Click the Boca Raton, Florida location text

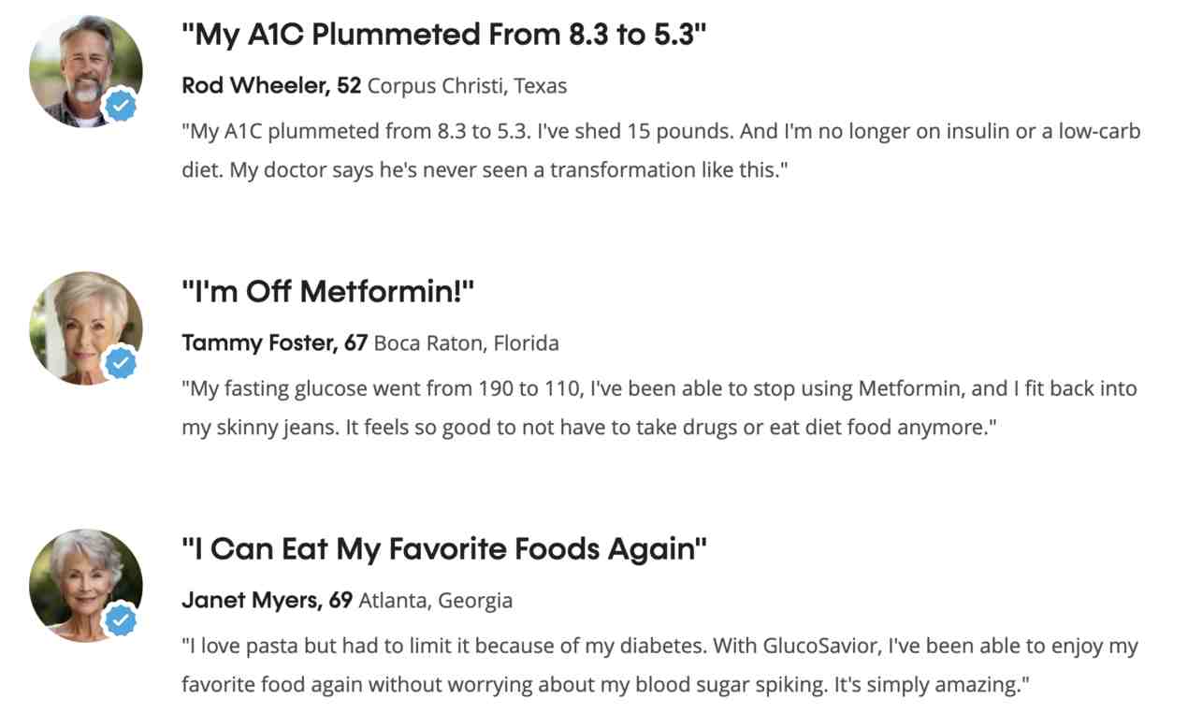[x=466, y=343]
